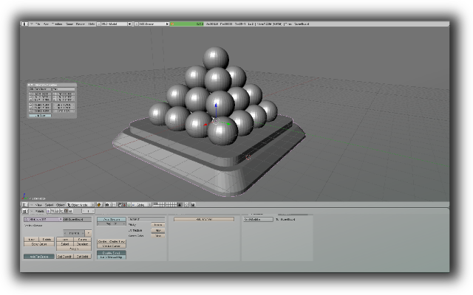
Task: Toggle Auto Smooth in the Mesh panel
Action: (x=111, y=220)
